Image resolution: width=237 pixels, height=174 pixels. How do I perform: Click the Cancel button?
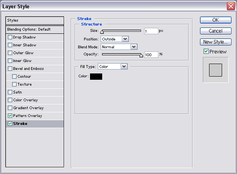tap(216, 31)
